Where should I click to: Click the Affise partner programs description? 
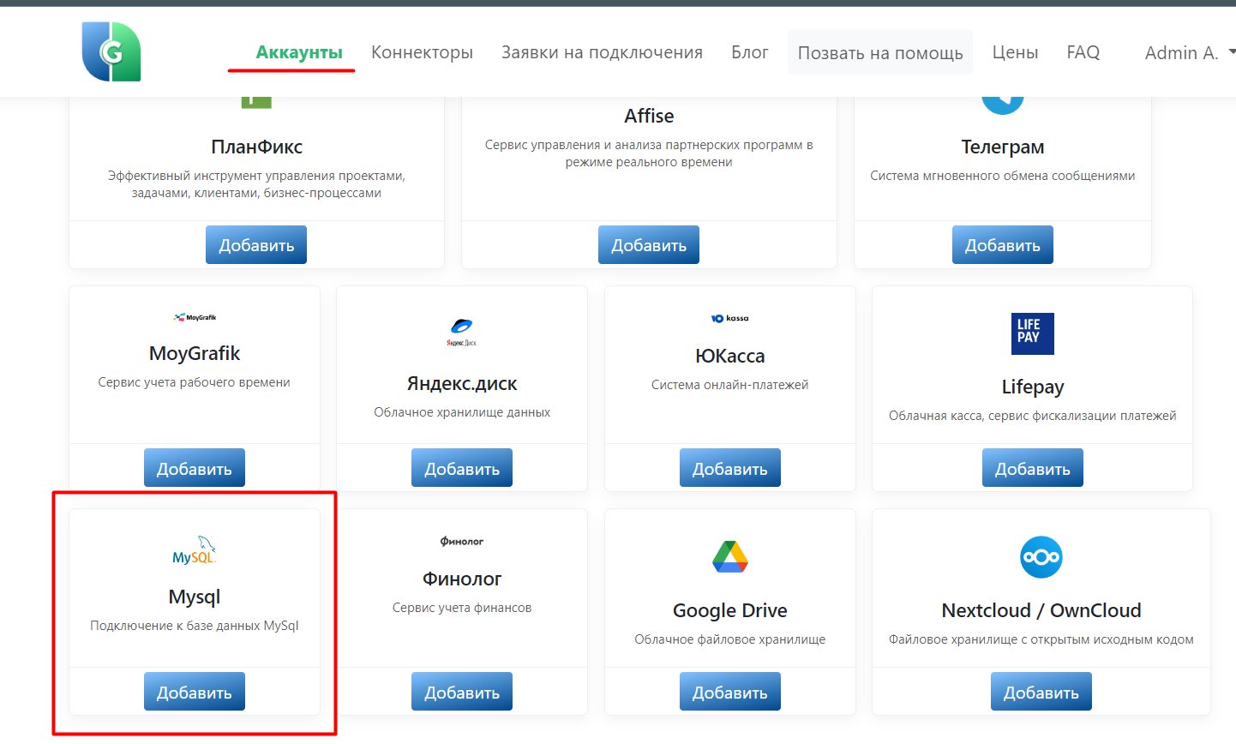649,153
